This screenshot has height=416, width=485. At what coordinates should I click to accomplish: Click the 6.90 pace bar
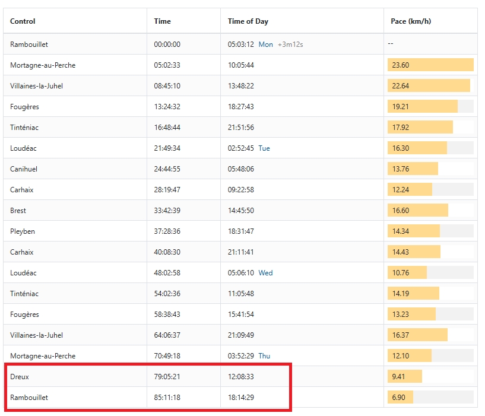(400, 398)
